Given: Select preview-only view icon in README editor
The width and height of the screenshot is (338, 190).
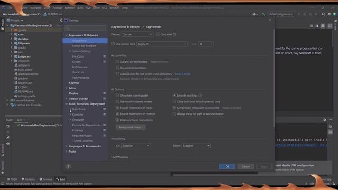Looking at the screenshot, I should coord(323,26).
